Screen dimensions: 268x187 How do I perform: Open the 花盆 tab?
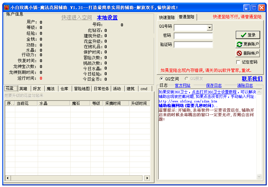11,88
